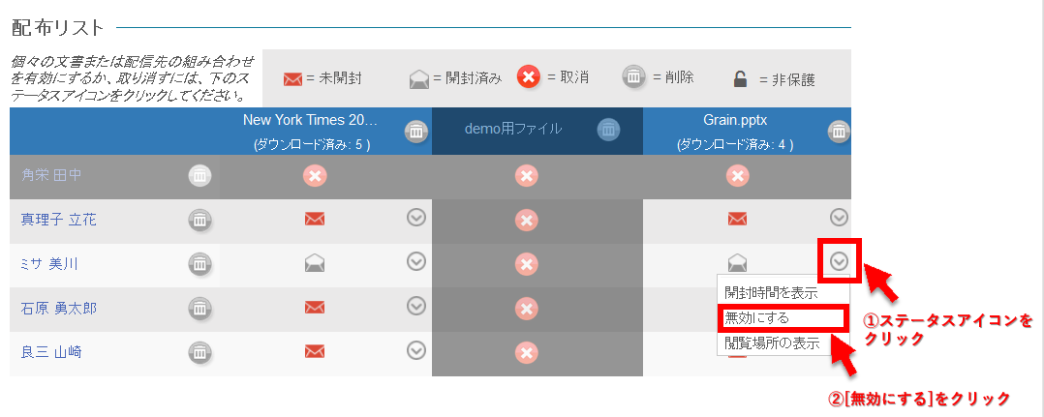
Task: Toggle cancelled status for 真理子 立花 demo用ファイル
Action: pyautogui.click(x=526, y=220)
